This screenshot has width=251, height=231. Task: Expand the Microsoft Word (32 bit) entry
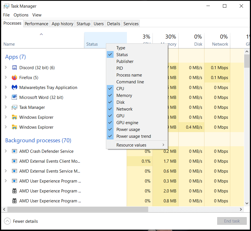(6, 97)
